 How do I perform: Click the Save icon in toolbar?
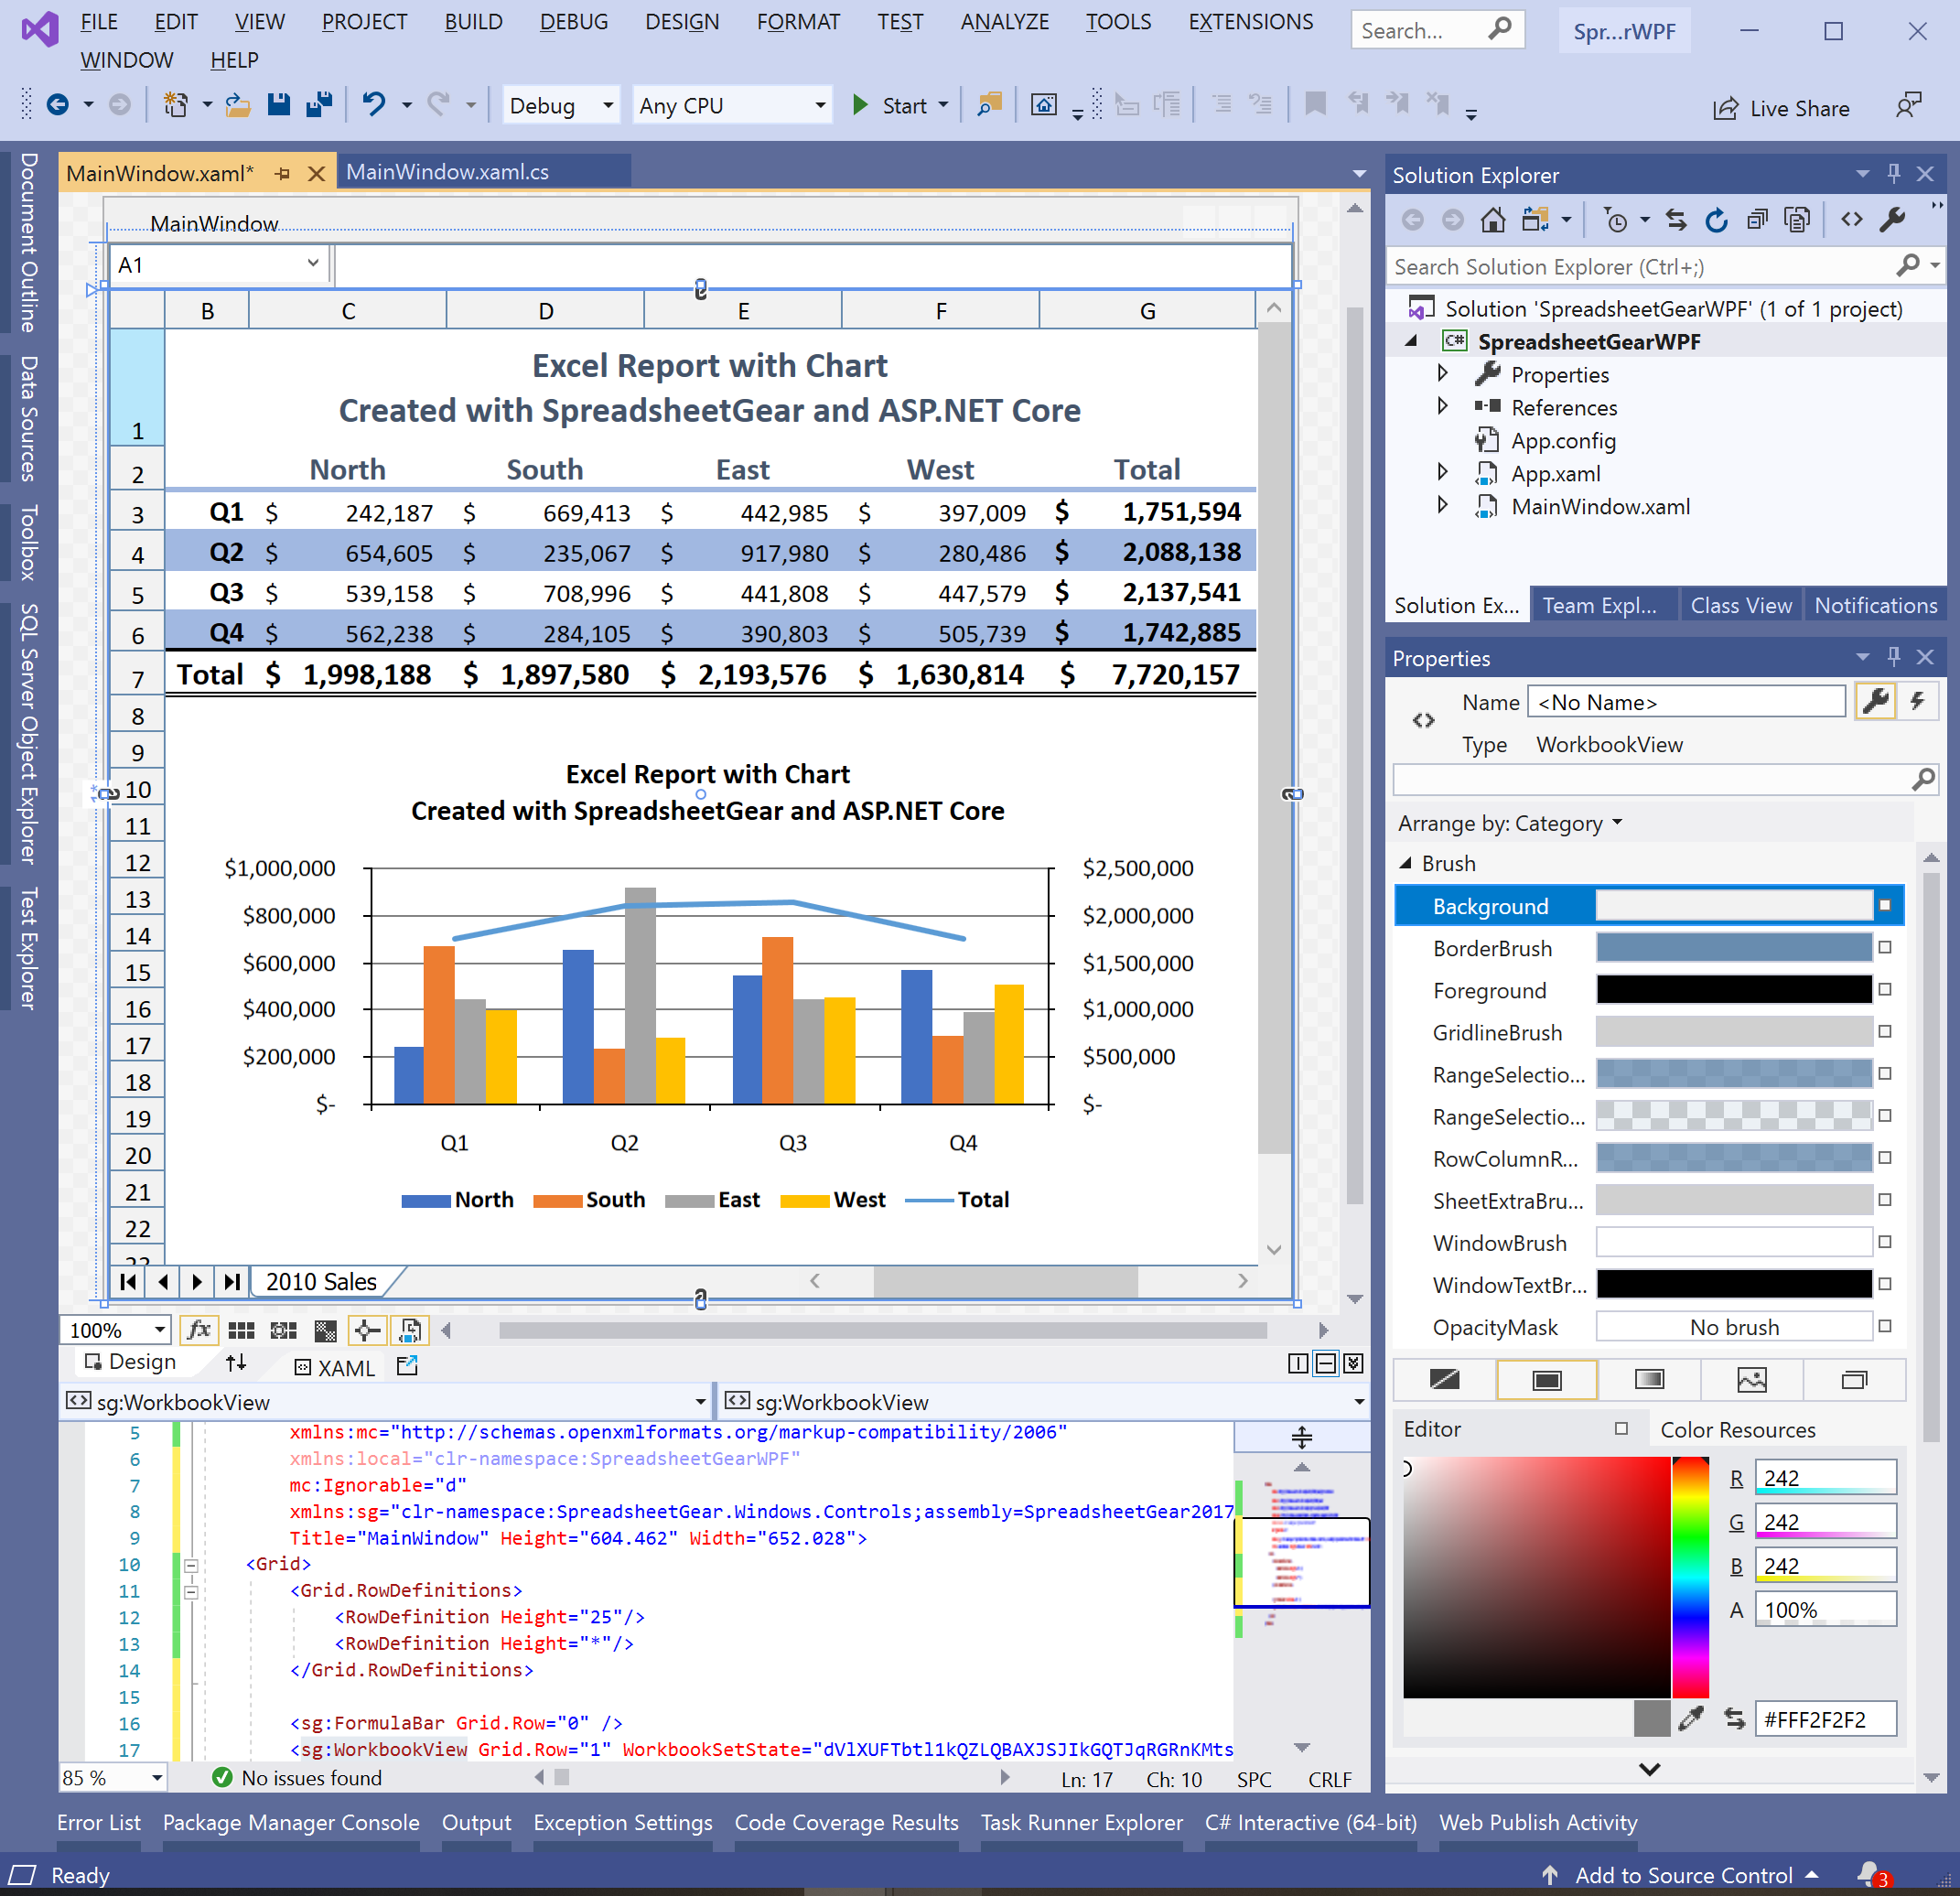[279, 105]
